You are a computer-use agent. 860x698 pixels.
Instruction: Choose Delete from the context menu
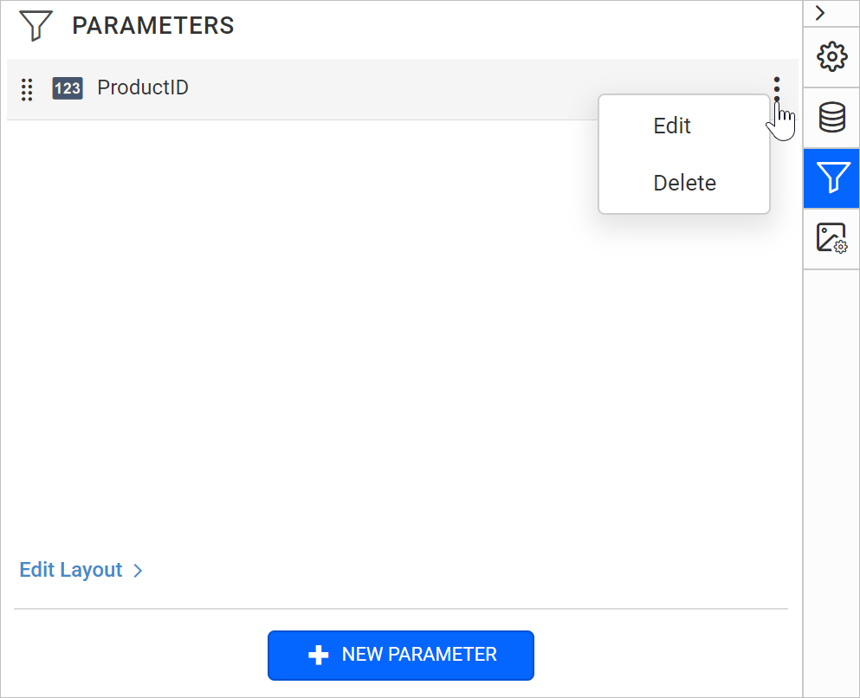tap(684, 183)
